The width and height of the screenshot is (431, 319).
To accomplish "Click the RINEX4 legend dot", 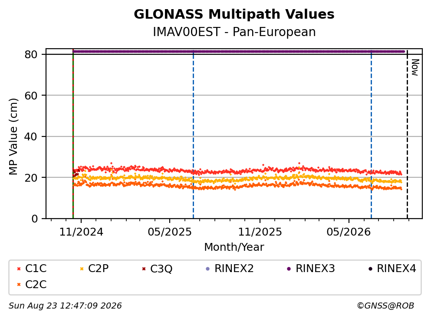I will point(370,269).
